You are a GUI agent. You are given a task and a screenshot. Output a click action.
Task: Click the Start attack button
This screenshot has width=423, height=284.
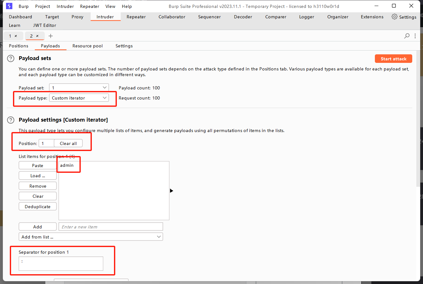tap(394, 59)
